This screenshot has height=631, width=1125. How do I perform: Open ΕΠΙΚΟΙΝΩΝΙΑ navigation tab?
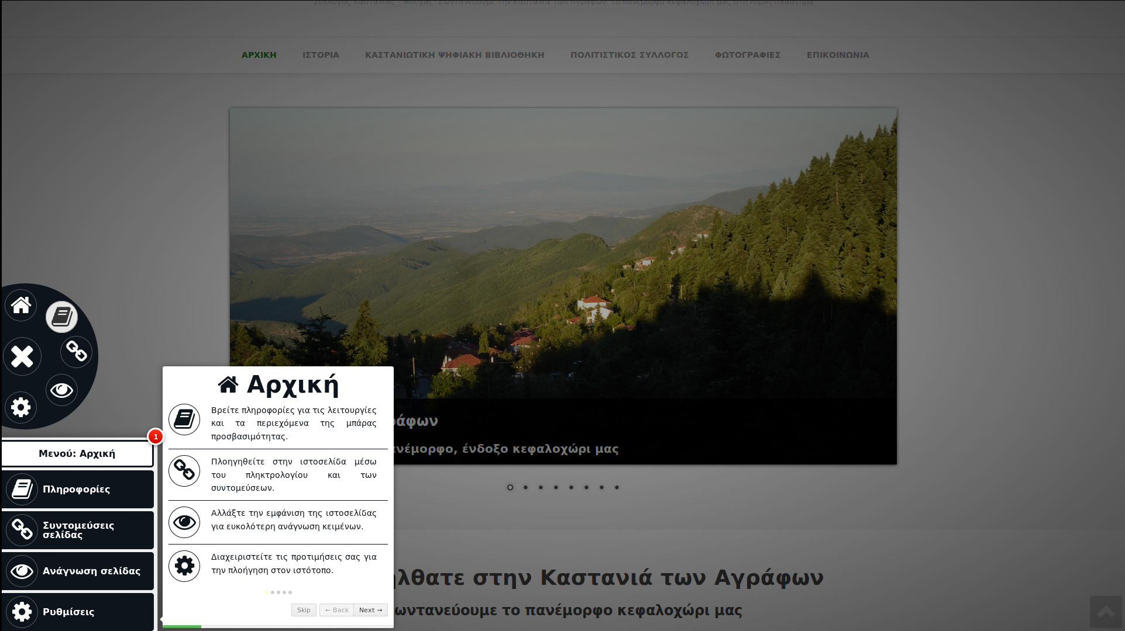point(838,55)
